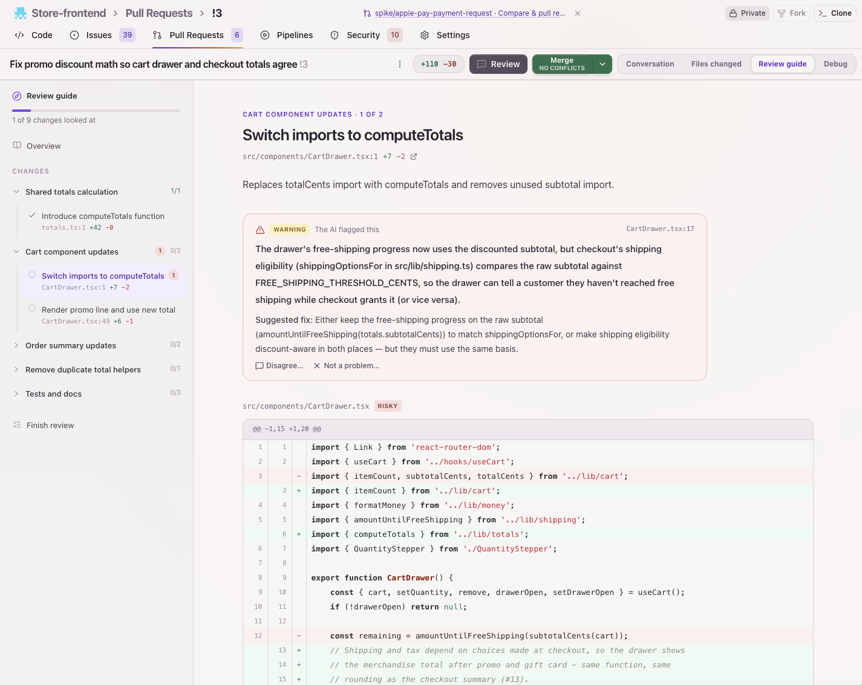Switch to the Files changed tab

[x=716, y=64]
